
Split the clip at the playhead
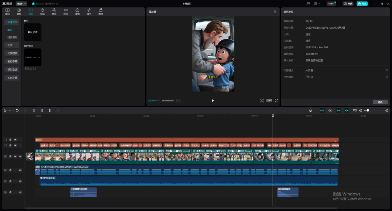pos(33,110)
